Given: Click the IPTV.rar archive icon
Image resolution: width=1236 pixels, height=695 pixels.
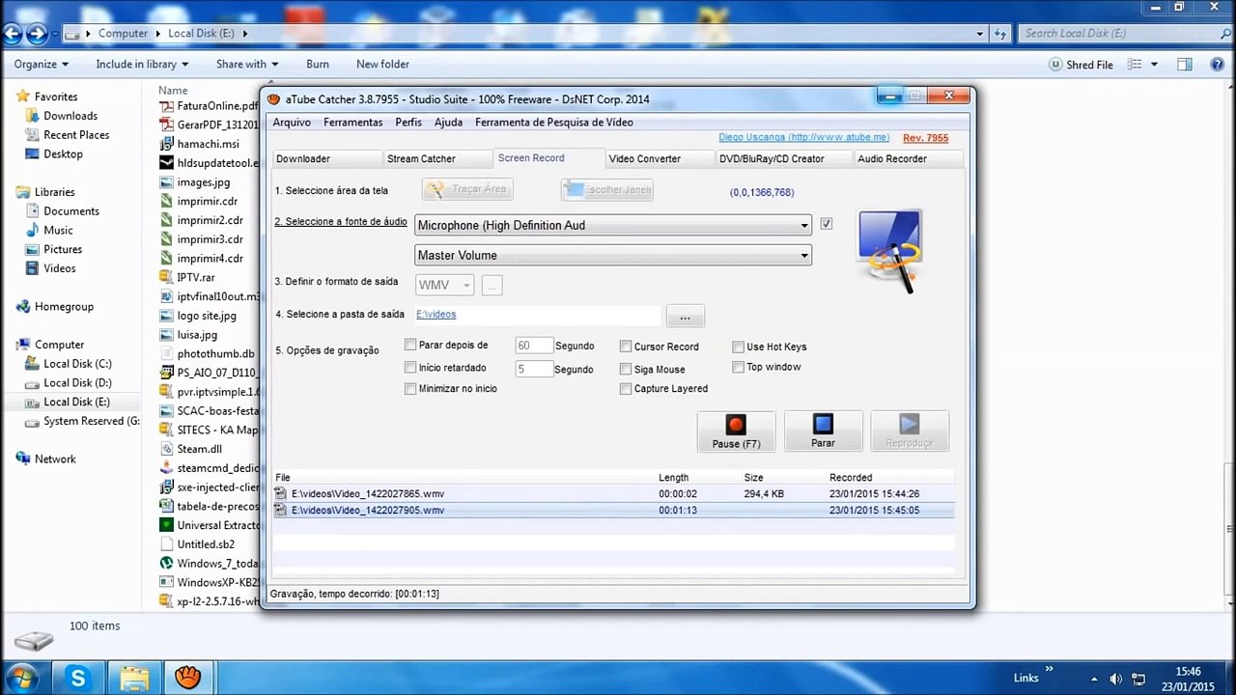Looking at the screenshot, I should pos(167,277).
